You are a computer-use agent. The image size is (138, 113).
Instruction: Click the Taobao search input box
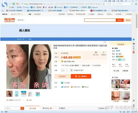(100, 20)
